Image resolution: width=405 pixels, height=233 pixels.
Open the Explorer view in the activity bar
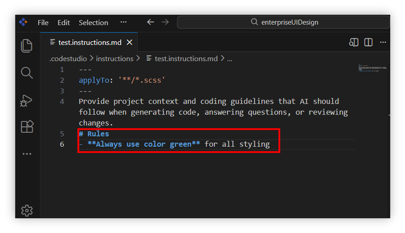[x=27, y=46]
